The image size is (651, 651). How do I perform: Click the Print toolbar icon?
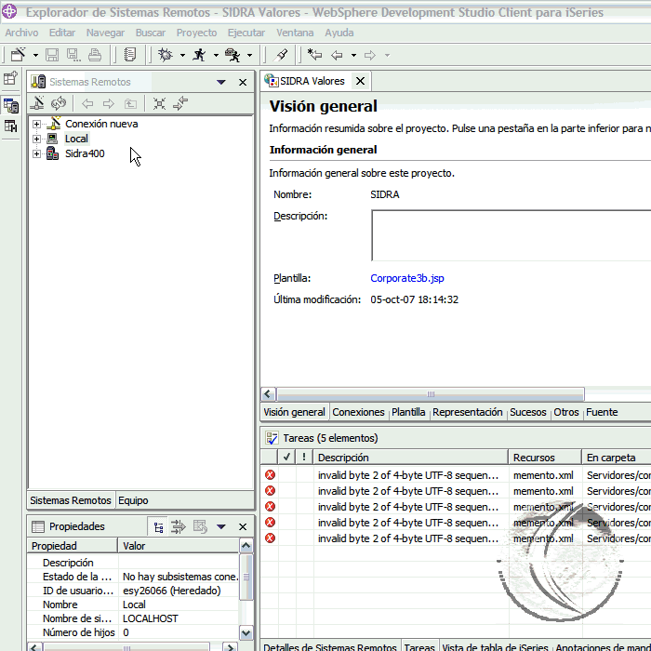[95, 55]
